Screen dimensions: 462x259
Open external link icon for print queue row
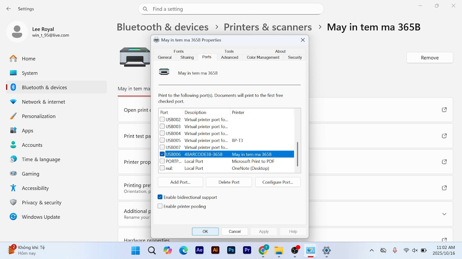[x=444, y=110]
